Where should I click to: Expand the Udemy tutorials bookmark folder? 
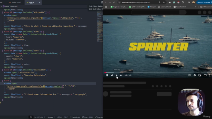click(165, 7)
